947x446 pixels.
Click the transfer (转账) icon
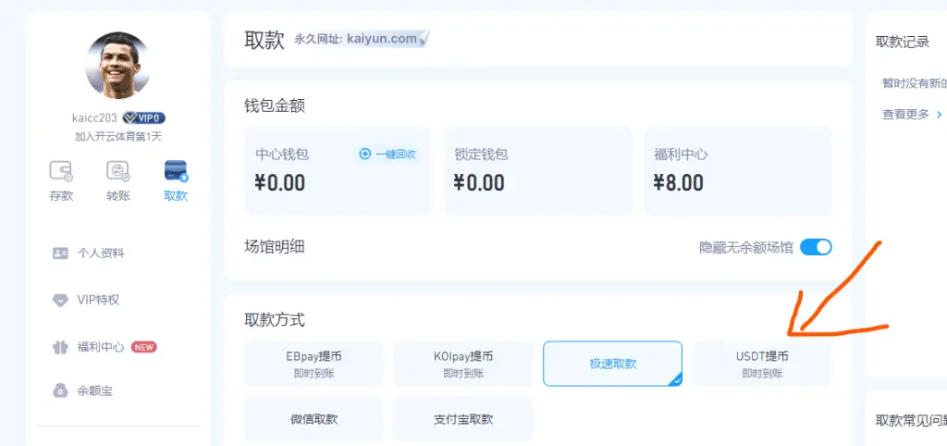click(117, 171)
